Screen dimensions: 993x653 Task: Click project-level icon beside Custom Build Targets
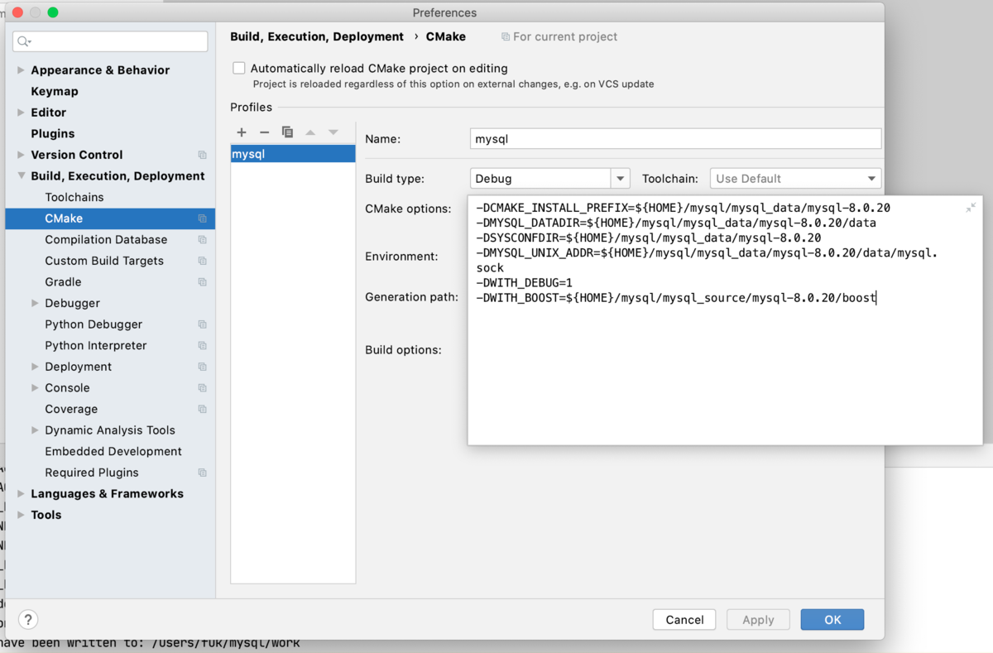(202, 261)
